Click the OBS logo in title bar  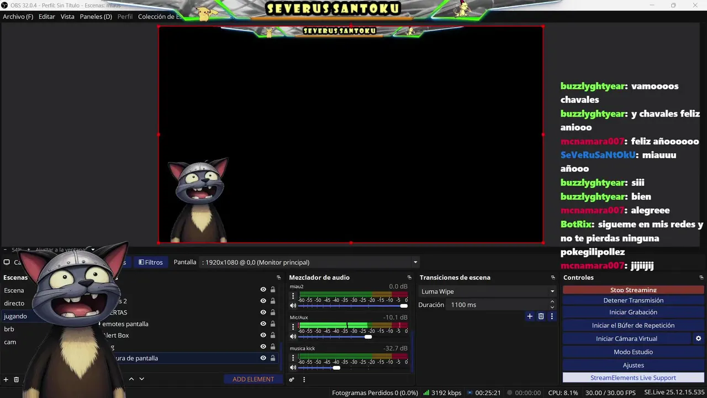pos(4,5)
